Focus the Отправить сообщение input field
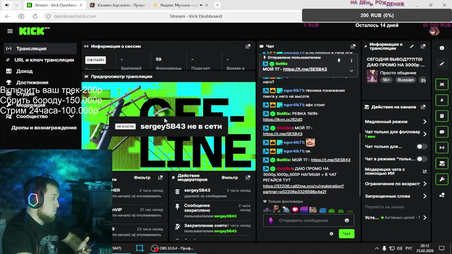 tap(309, 220)
